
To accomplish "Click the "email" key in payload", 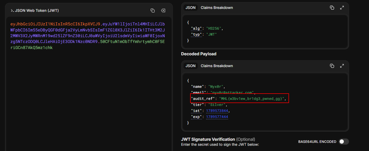I will click(199, 93).
